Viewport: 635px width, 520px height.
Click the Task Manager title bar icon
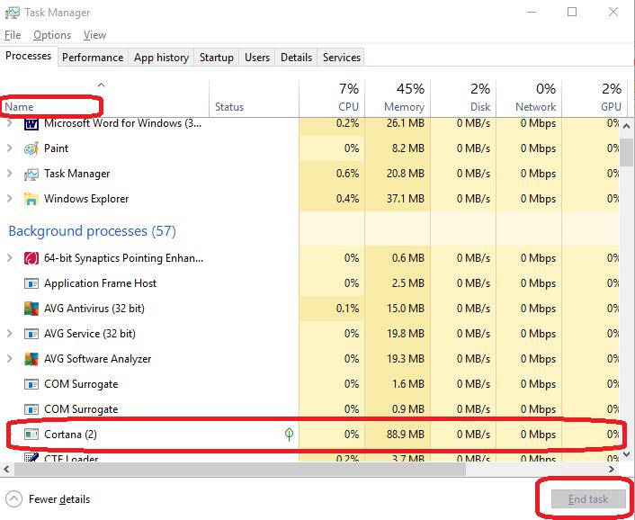[x=13, y=13]
